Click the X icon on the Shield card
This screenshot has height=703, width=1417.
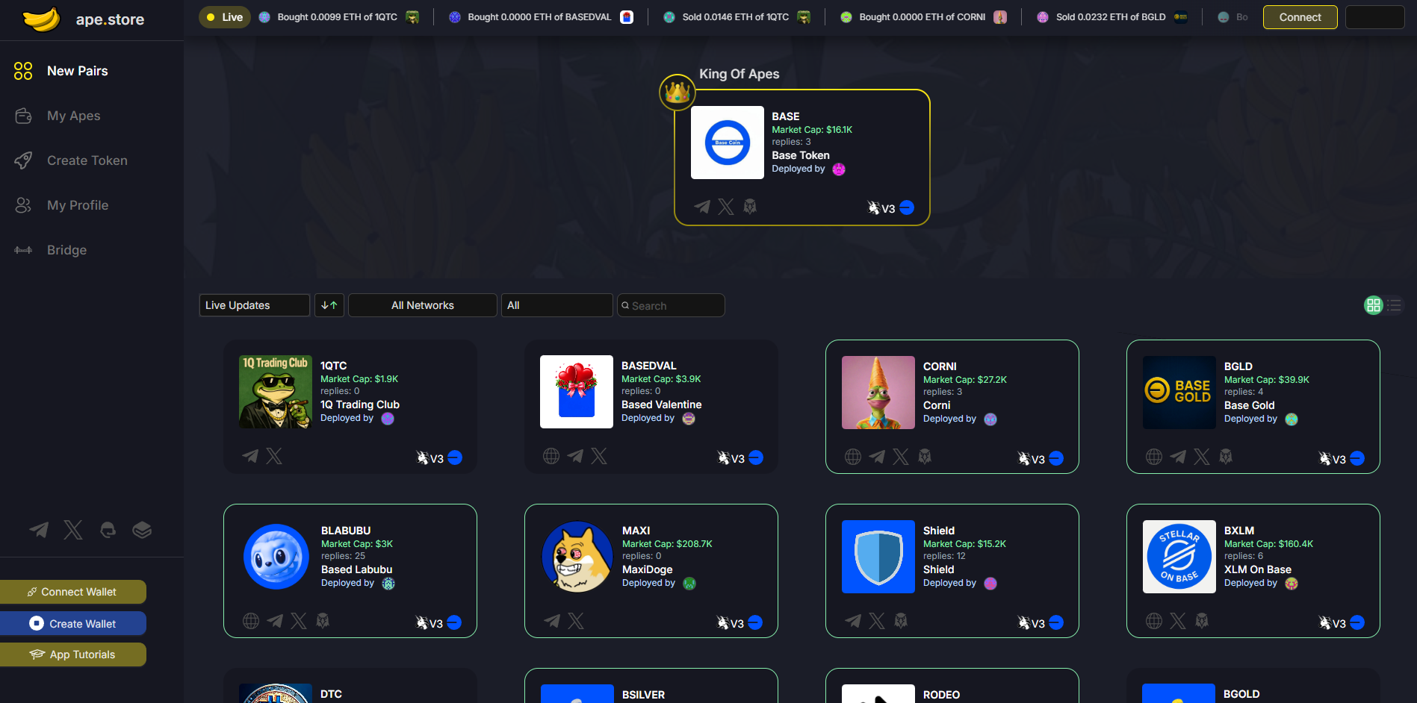(x=876, y=620)
